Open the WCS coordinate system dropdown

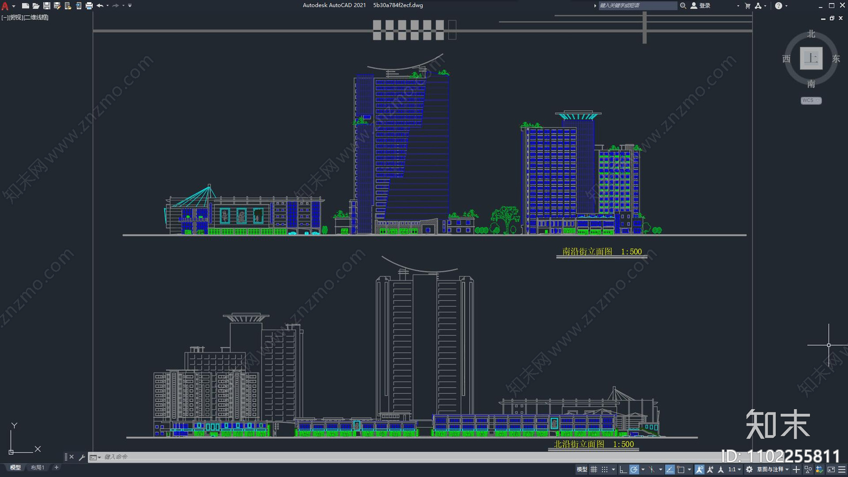tap(811, 100)
